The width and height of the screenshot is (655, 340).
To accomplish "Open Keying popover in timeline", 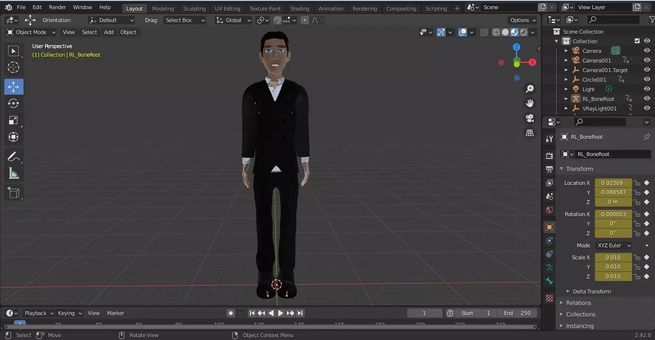I will pyautogui.click(x=69, y=313).
